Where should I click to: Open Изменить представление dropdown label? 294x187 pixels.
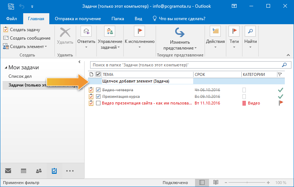pyautogui.click(x=180, y=45)
